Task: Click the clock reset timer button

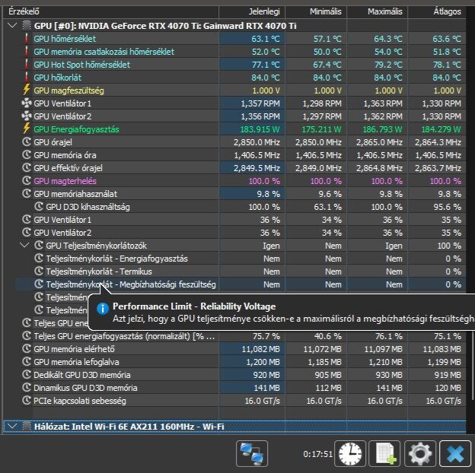Action: [350, 454]
